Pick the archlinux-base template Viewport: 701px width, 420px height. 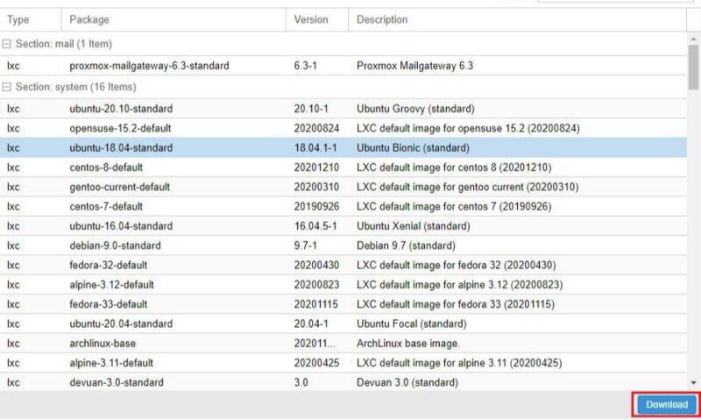coord(103,343)
